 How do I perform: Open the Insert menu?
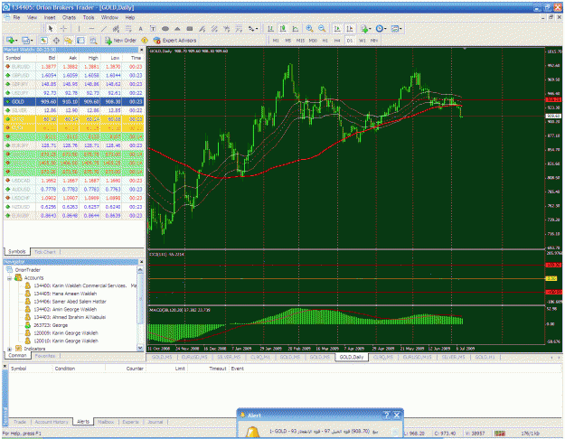pos(50,17)
